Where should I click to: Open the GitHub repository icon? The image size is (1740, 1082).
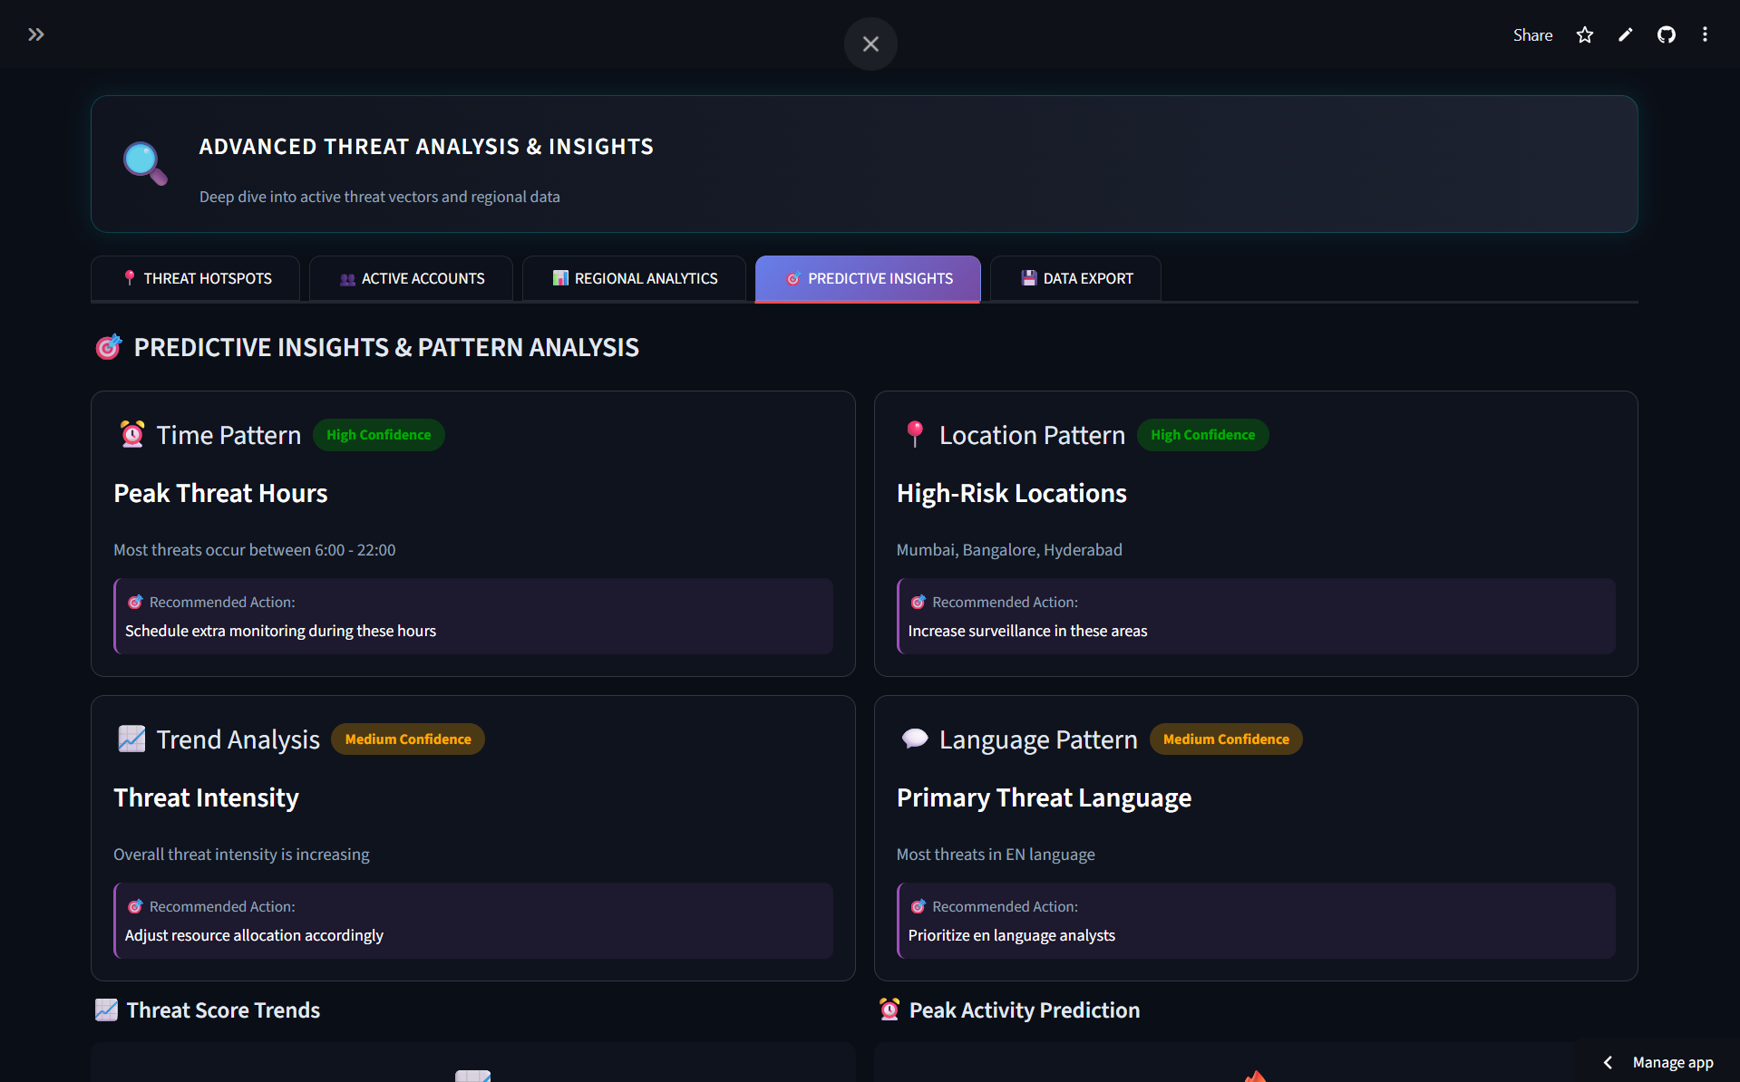1667,34
